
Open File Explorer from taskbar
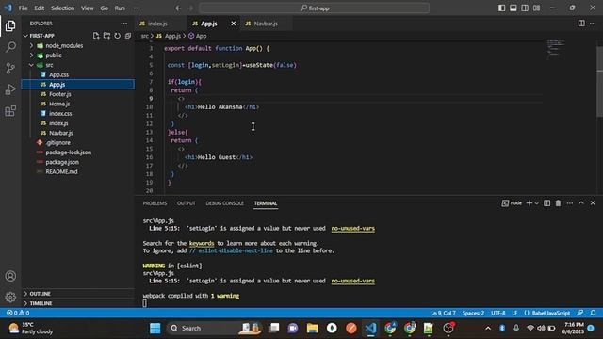[x=312, y=328]
